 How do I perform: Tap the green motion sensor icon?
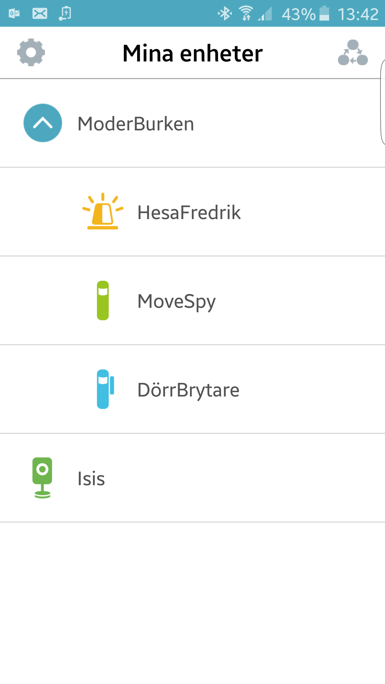click(x=103, y=300)
